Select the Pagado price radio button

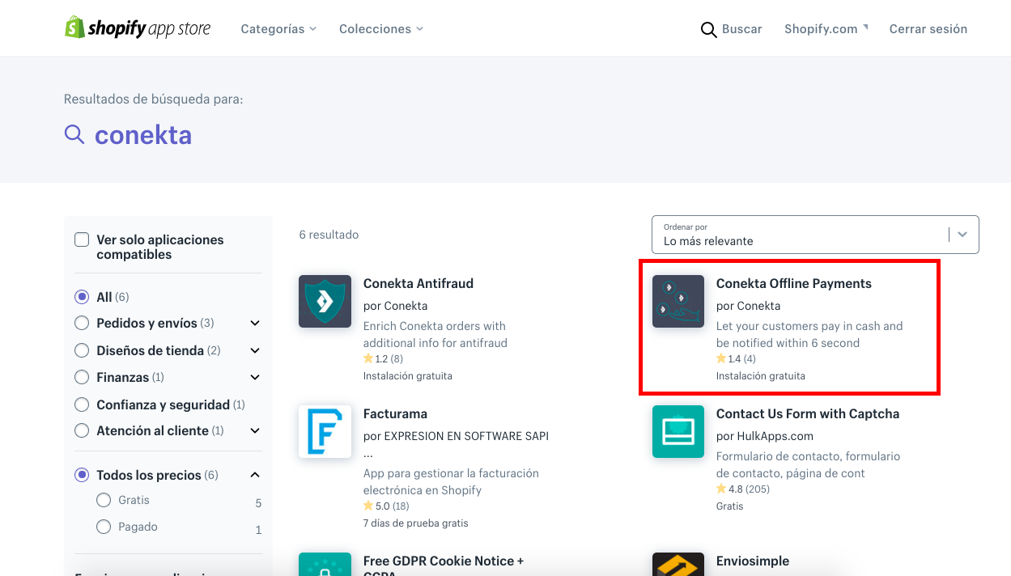tap(104, 527)
